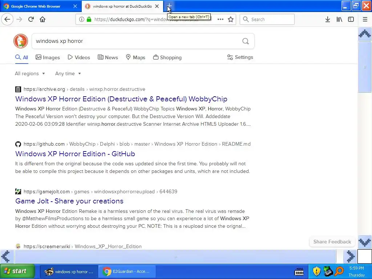Open the library bookshelf icon
This screenshot has height=279, width=372.
tap(339, 20)
